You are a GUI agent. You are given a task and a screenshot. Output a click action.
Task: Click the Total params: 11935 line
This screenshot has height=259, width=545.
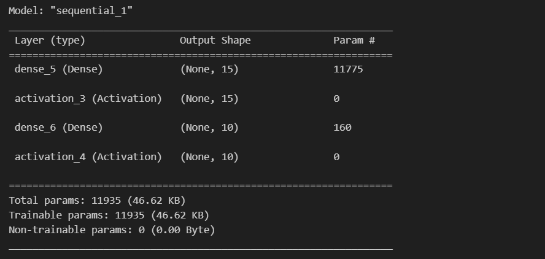98,201
